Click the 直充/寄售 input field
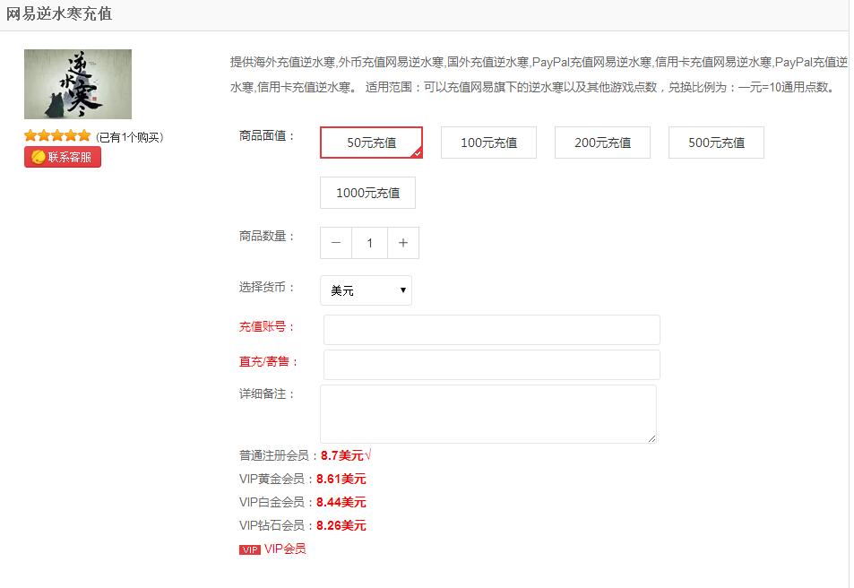This screenshot has height=588, width=854. [x=492, y=365]
